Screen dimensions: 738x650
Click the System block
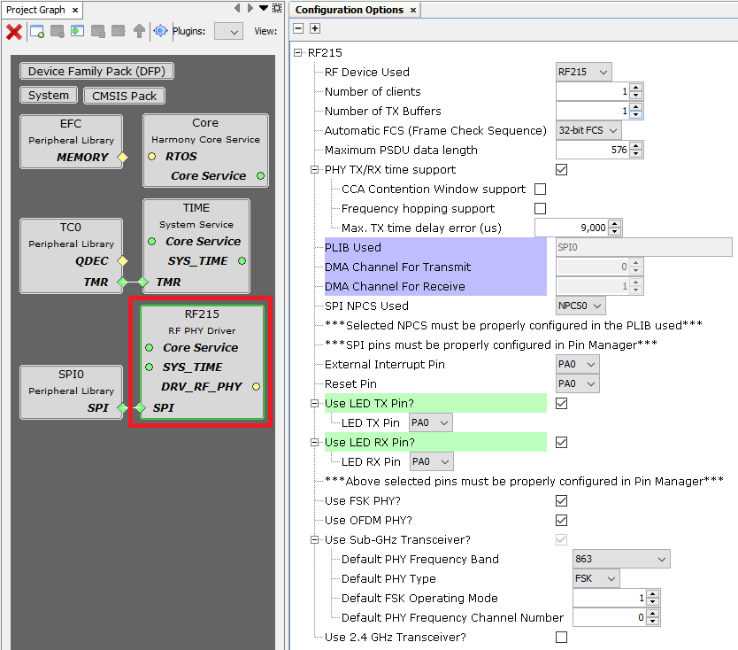[49, 95]
